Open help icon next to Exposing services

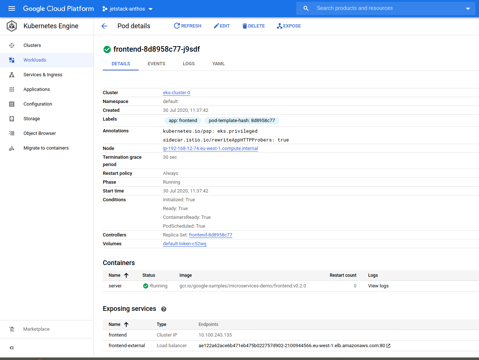[x=164, y=309]
